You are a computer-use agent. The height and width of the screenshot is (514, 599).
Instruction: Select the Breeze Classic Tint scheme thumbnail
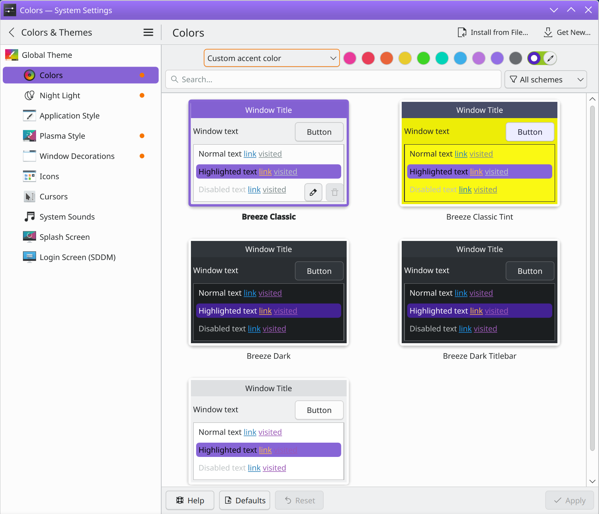click(479, 153)
